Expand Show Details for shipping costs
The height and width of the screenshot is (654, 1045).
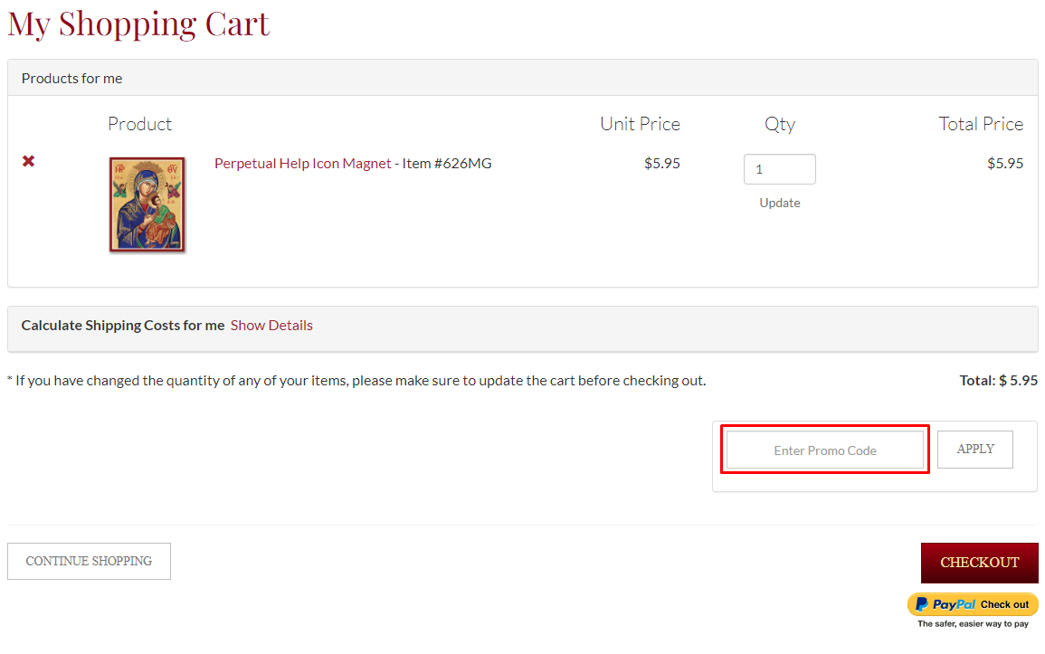(x=271, y=326)
